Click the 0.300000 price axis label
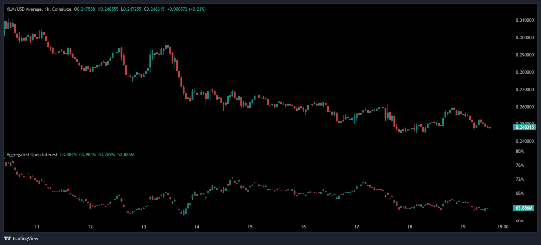 pos(524,38)
